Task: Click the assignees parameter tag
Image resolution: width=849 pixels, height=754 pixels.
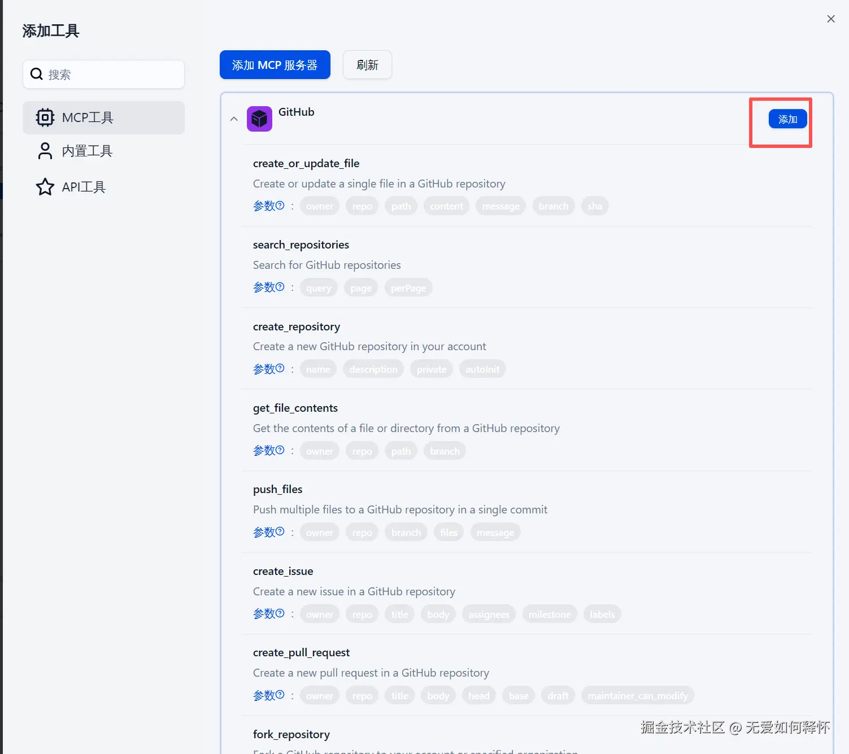Action: point(489,614)
